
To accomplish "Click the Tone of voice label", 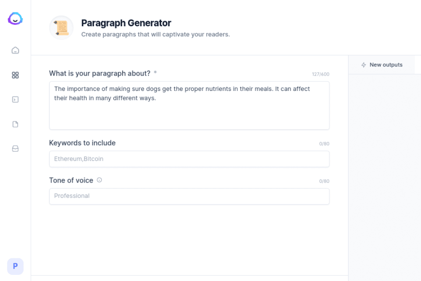I will 71,180.
